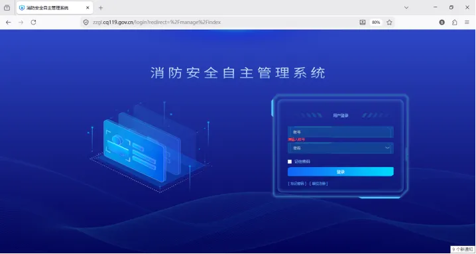Click the browser forward arrow
Screen dimensions: 476x254
[21, 22]
